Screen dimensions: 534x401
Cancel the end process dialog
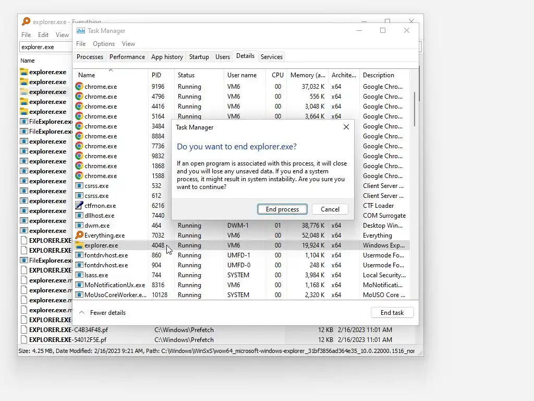pyautogui.click(x=330, y=209)
